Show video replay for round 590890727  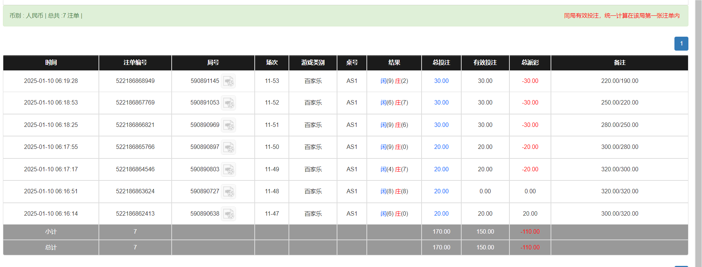coord(228,191)
